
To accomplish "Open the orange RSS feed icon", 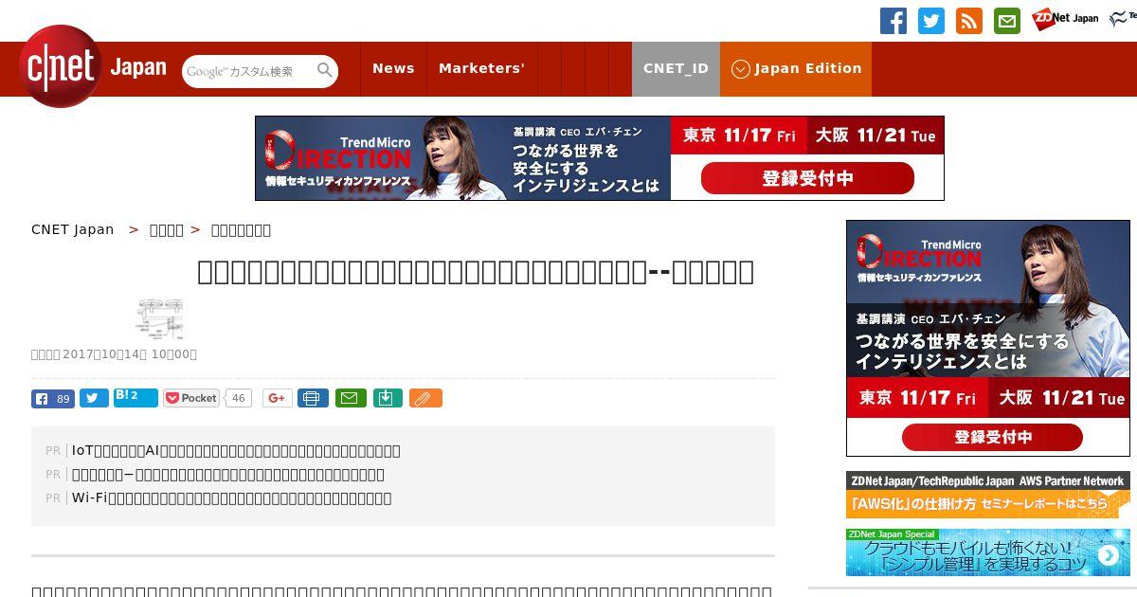I will [x=969, y=21].
